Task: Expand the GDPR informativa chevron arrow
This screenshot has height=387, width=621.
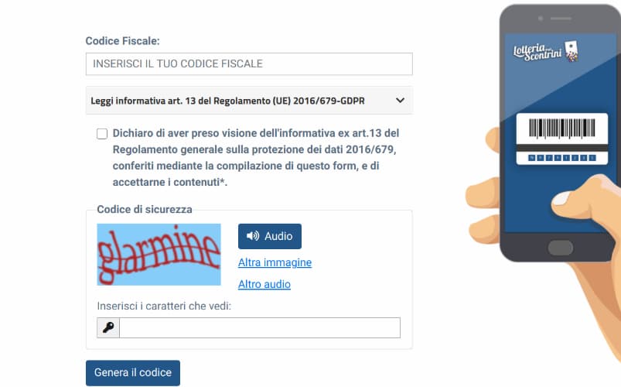Action: coord(400,101)
